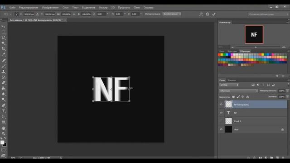Open the Файл menu
The width and height of the screenshot is (290, 163).
(x=12, y=8)
